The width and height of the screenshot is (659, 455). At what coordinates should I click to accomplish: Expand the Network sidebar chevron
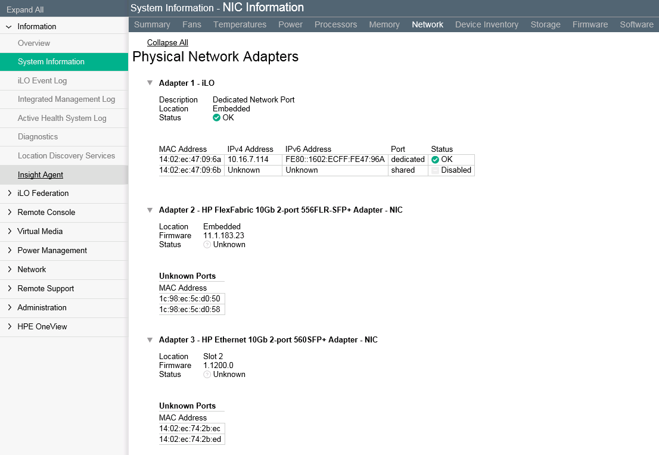pyautogui.click(x=10, y=269)
